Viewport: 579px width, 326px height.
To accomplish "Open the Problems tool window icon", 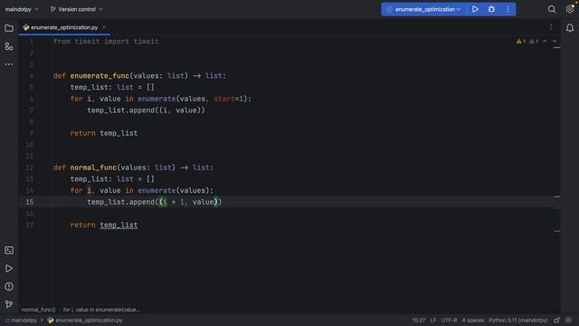I will click(9, 286).
